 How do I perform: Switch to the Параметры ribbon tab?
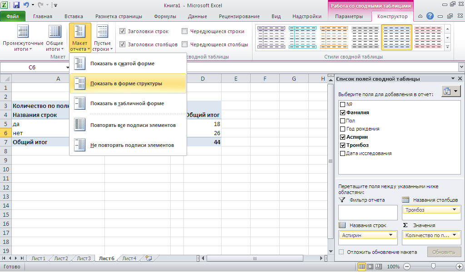pyautogui.click(x=349, y=16)
